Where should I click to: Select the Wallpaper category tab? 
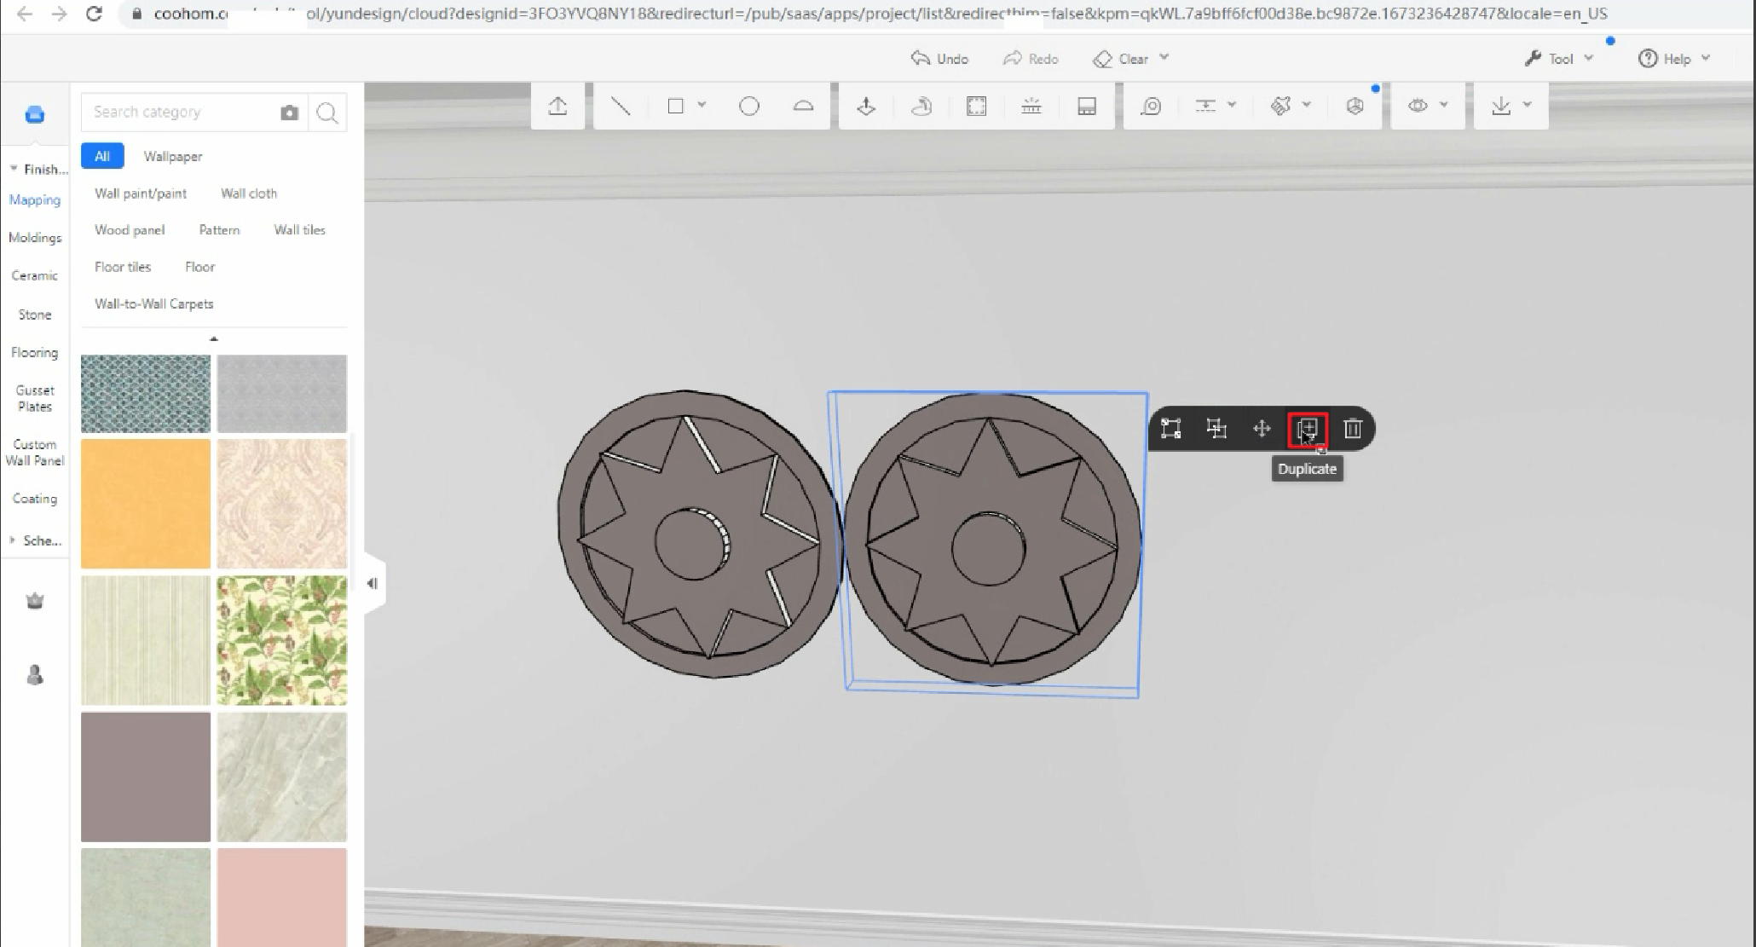(x=173, y=156)
